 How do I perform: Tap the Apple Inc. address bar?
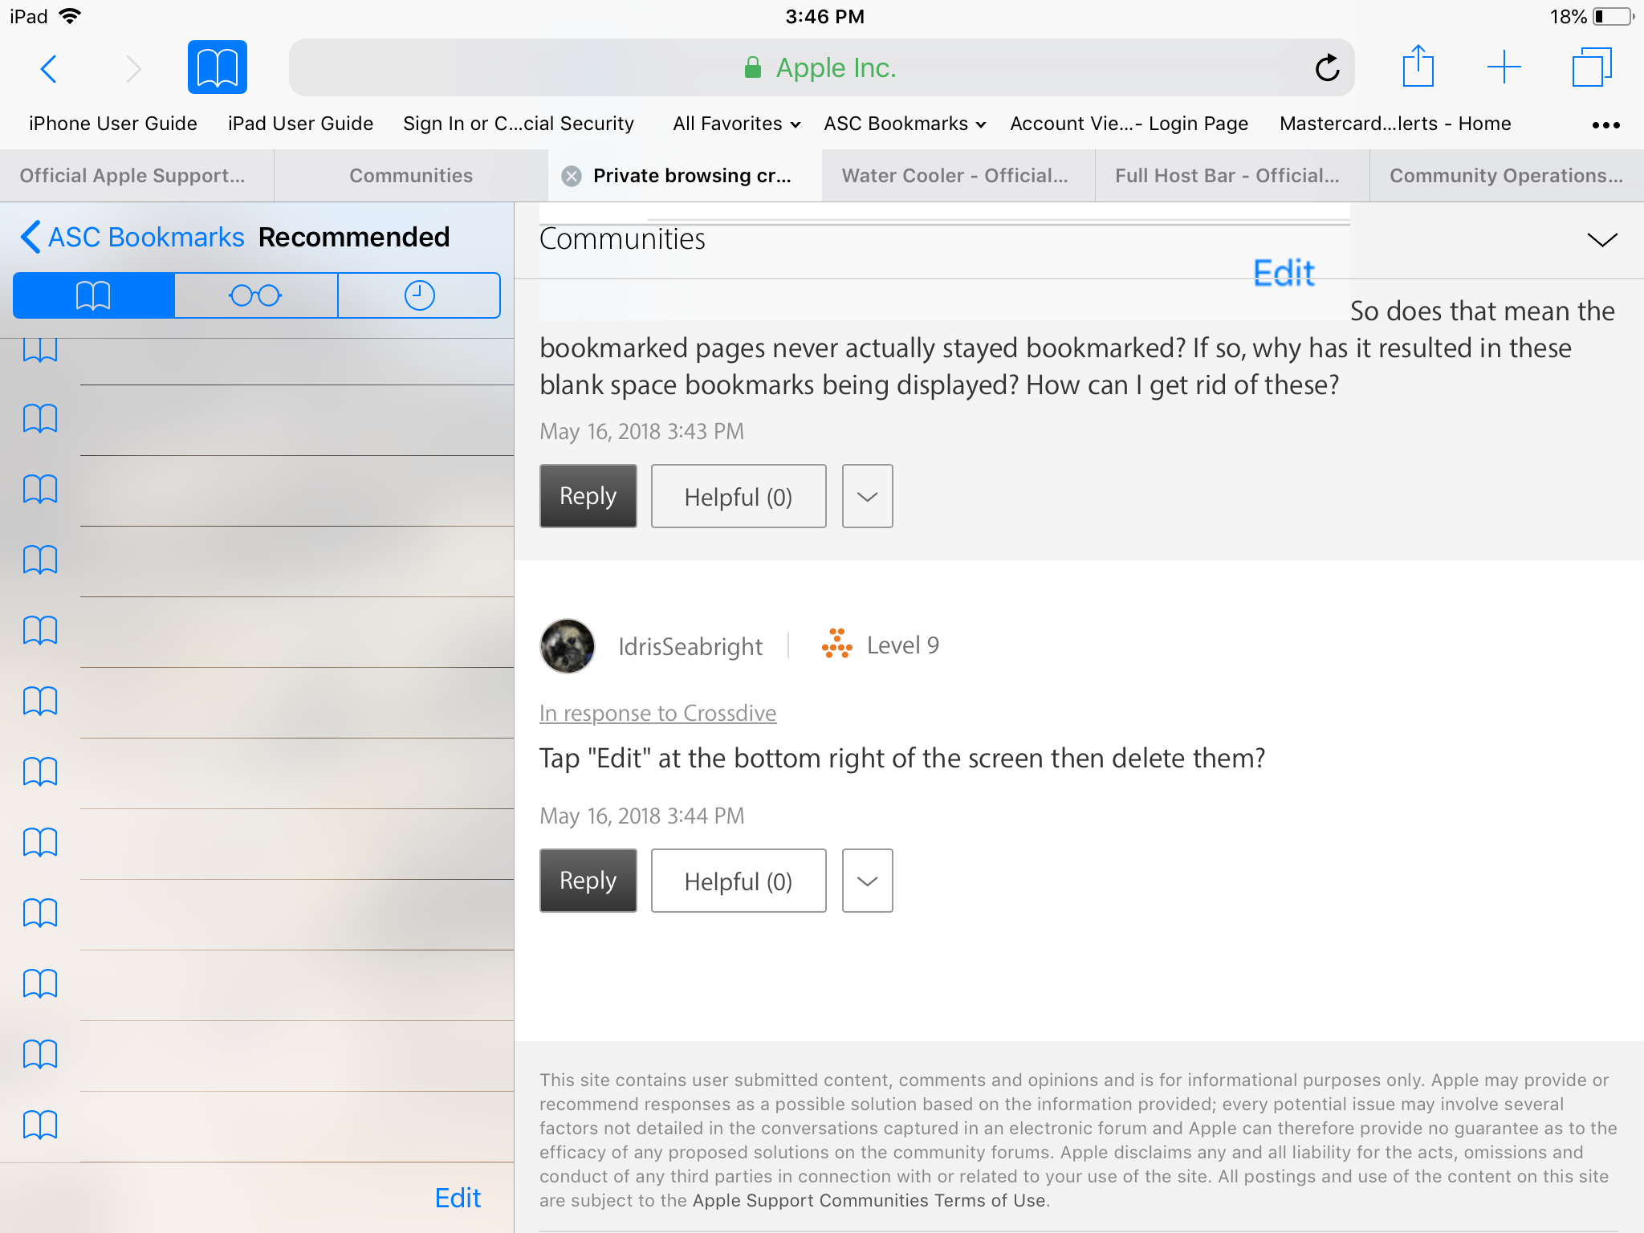pos(820,68)
